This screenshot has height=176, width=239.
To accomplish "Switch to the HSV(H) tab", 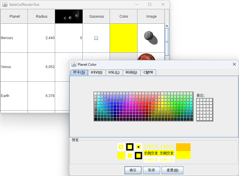I will pos(97,72).
